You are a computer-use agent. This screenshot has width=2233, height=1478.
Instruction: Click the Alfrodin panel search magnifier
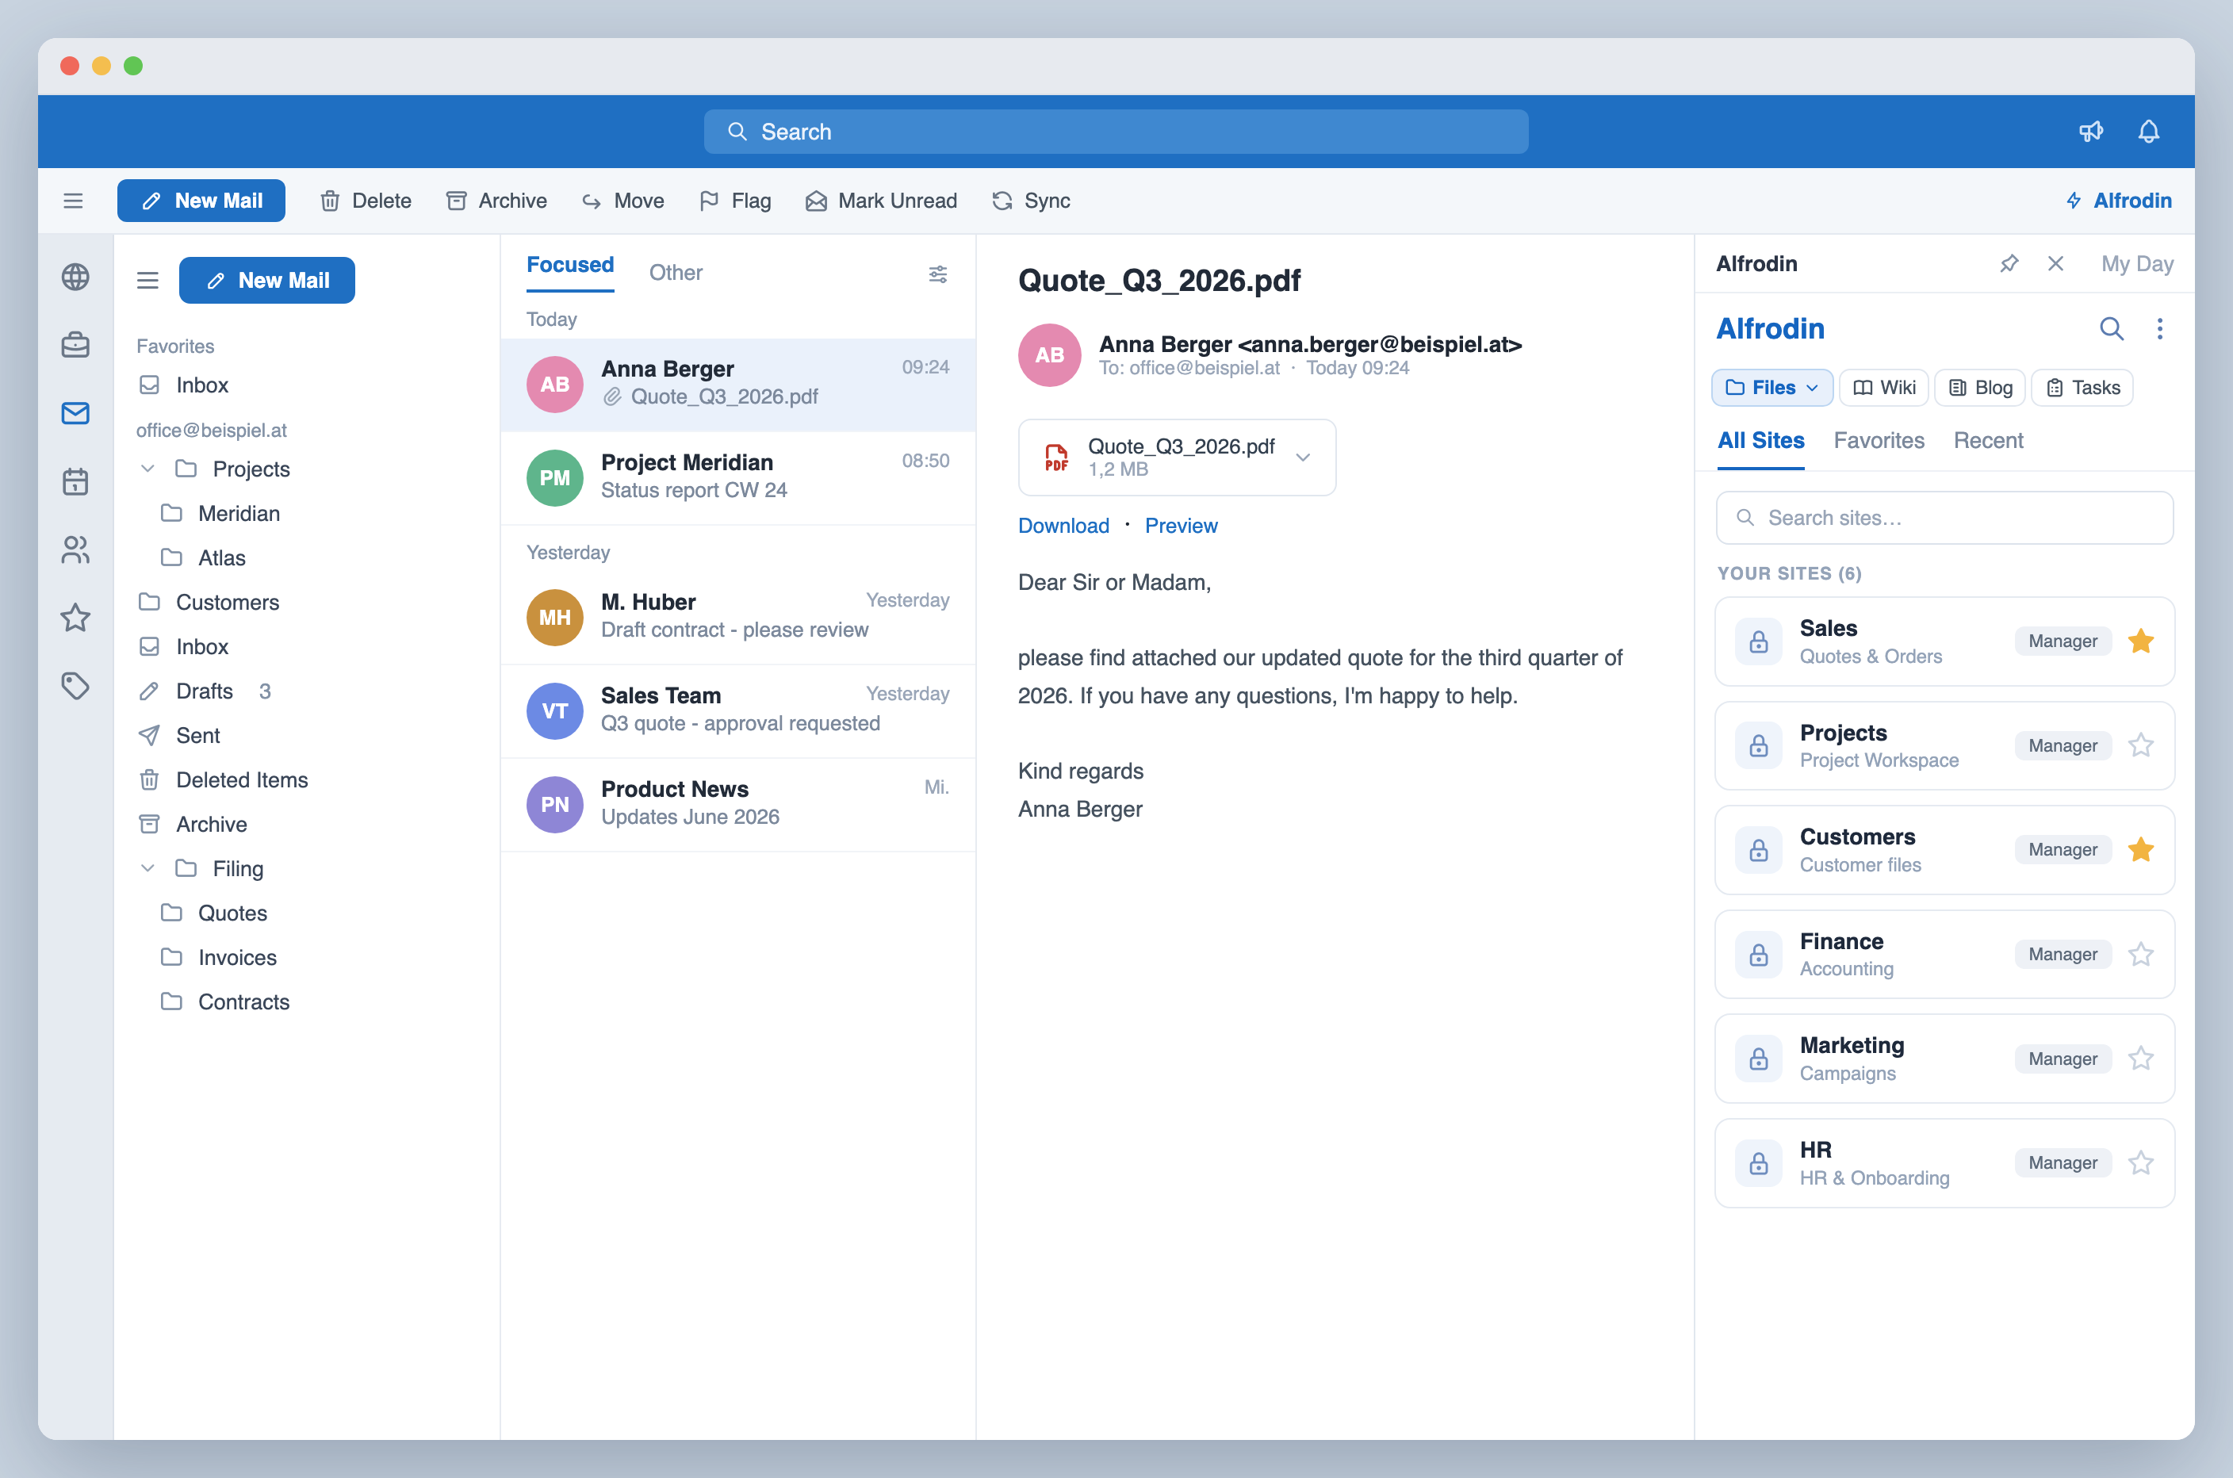click(2112, 329)
